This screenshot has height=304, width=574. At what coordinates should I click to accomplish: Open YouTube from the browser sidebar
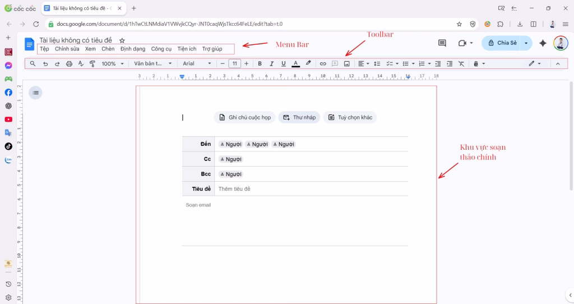pos(8,119)
